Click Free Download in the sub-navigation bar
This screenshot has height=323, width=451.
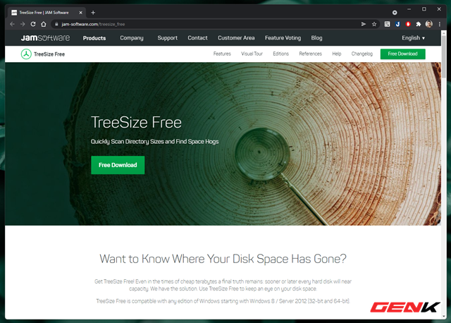pyautogui.click(x=402, y=54)
